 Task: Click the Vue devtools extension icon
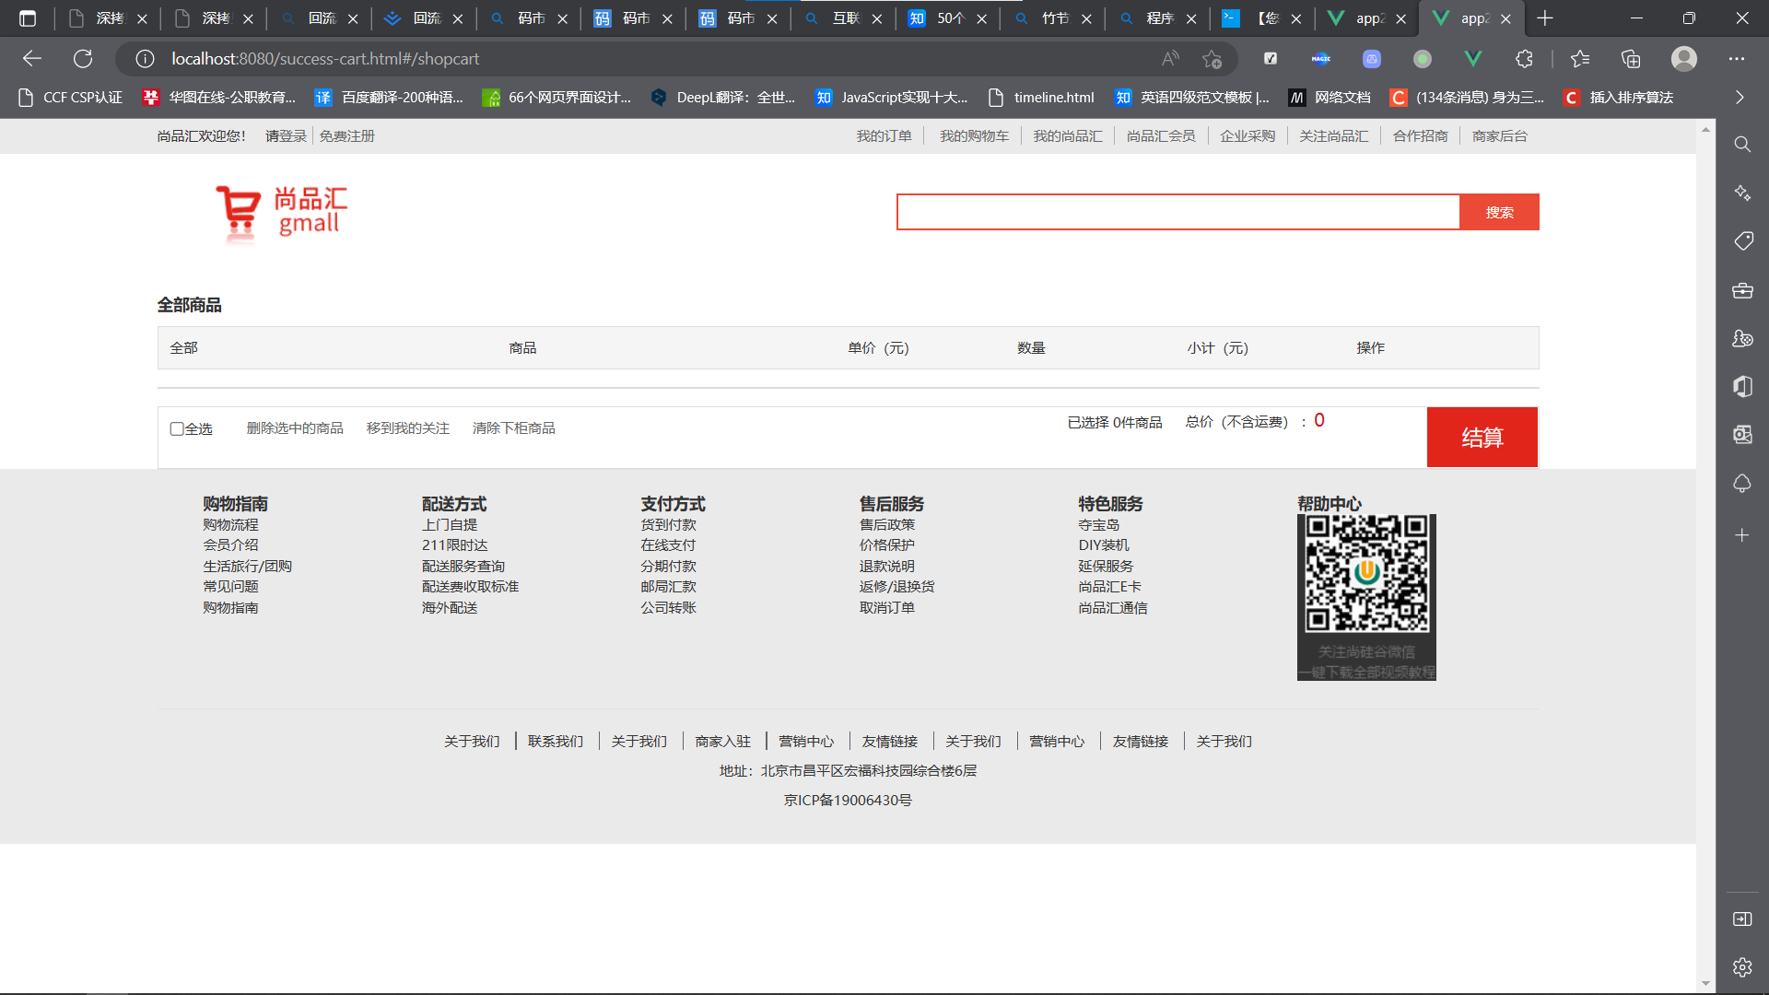[1473, 59]
